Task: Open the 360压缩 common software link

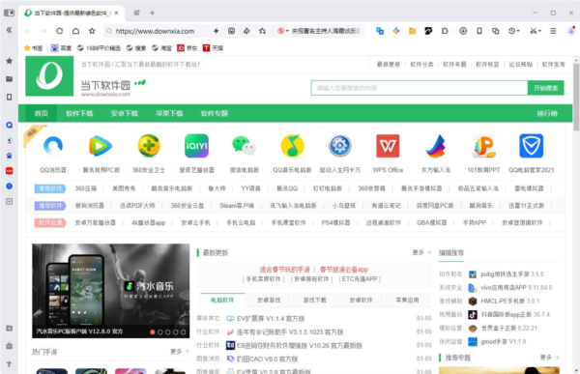Action: [86, 188]
